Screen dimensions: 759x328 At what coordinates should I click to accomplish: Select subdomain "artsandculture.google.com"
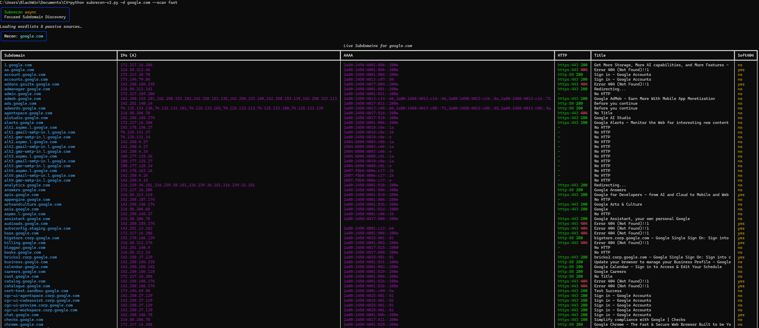[33, 204]
